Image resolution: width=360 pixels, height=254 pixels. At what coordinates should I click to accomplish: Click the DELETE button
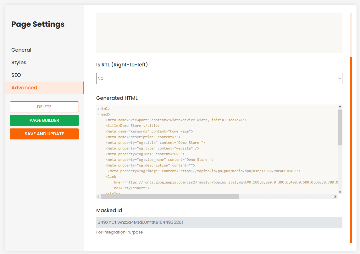point(44,107)
